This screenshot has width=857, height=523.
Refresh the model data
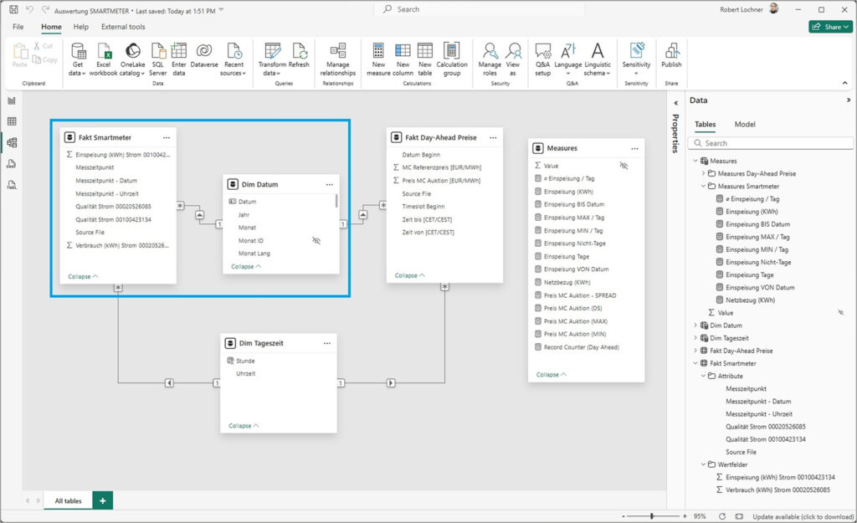coord(299,56)
